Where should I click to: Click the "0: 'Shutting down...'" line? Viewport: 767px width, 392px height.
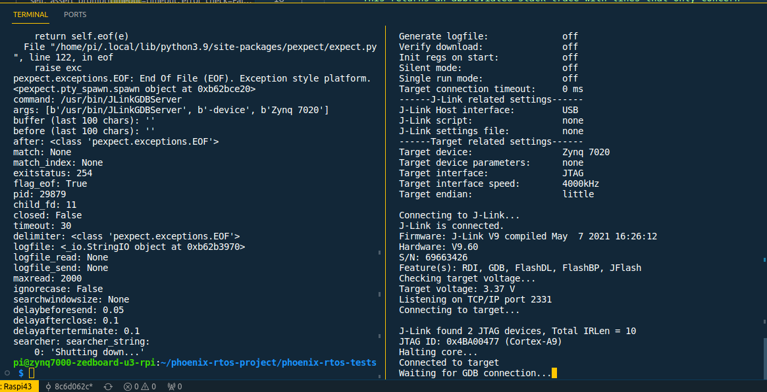(x=90, y=353)
